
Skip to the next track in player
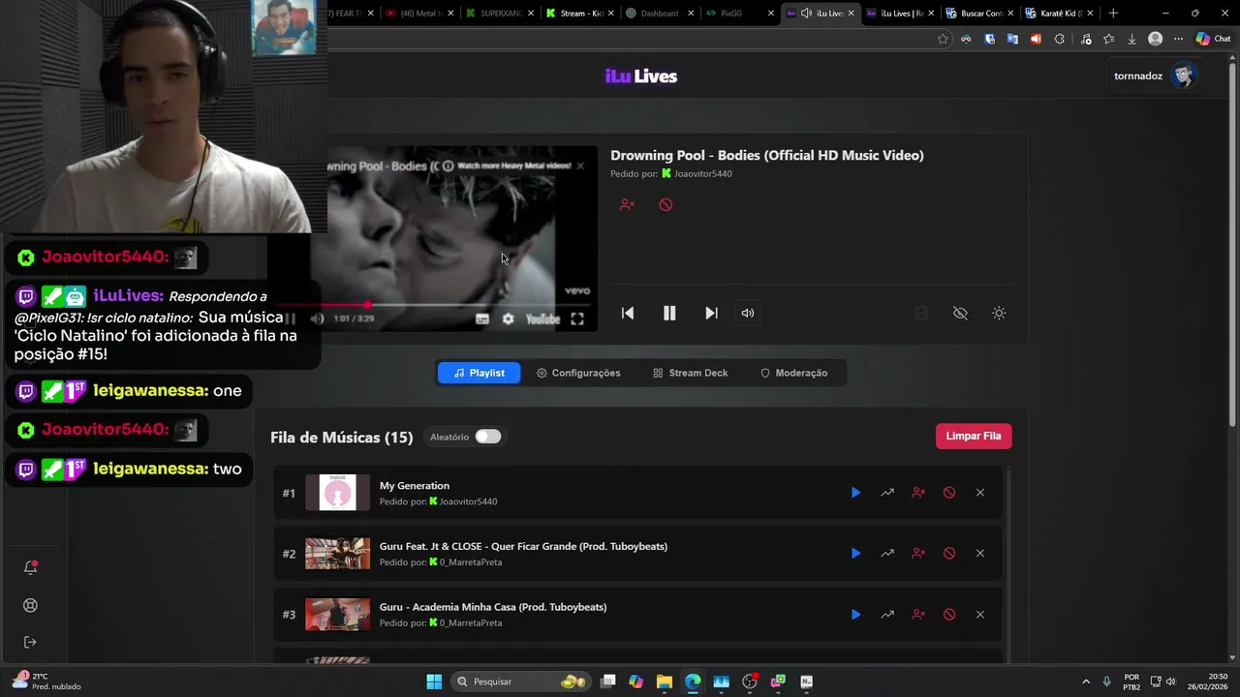pos(711,313)
